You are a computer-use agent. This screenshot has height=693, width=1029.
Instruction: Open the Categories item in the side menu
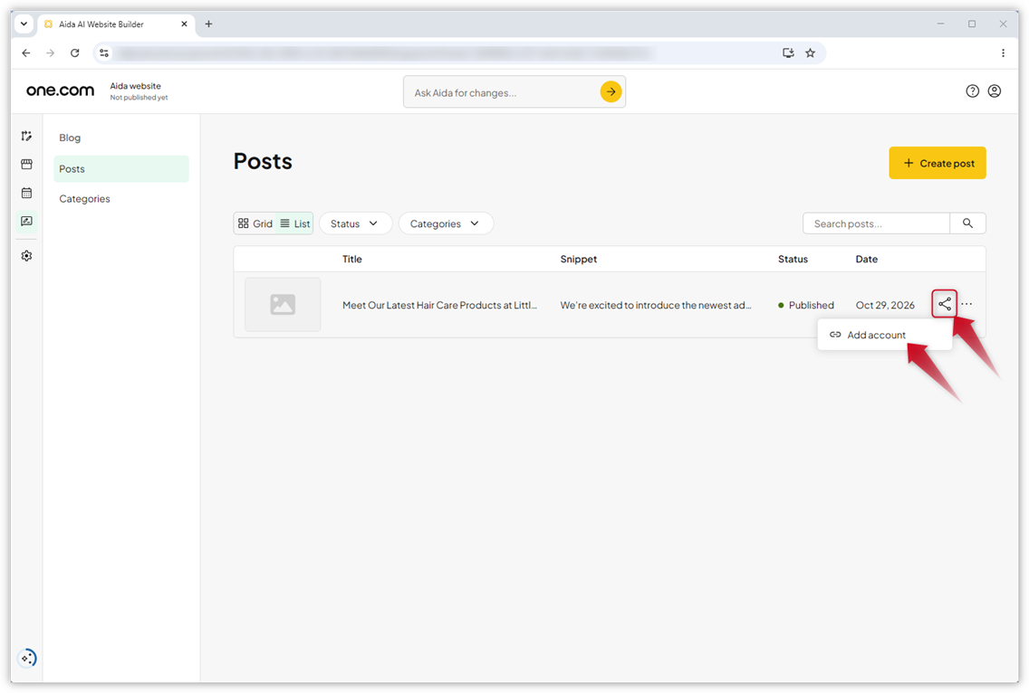[x=84, y=199]
